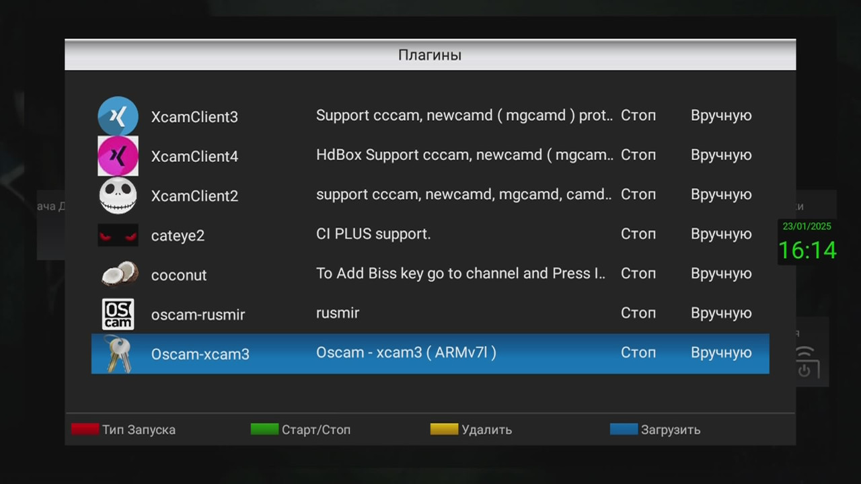Click Вручную start type in coconut row
Viewport: 861px width, 484px height.
tap(721, 274)
